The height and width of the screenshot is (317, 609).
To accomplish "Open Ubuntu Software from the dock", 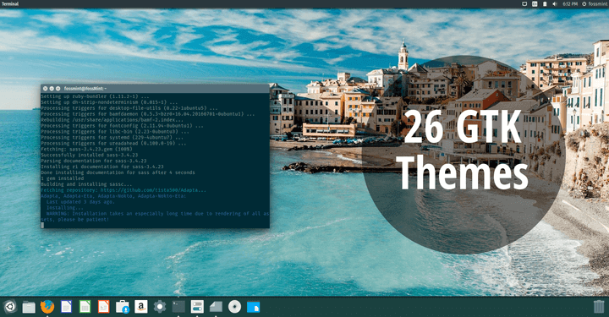I will (123, 307).
